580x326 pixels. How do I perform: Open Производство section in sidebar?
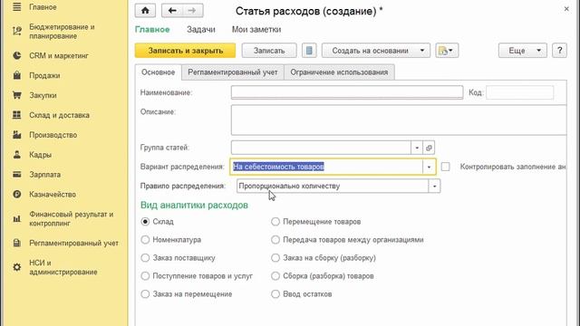point(53,135)
